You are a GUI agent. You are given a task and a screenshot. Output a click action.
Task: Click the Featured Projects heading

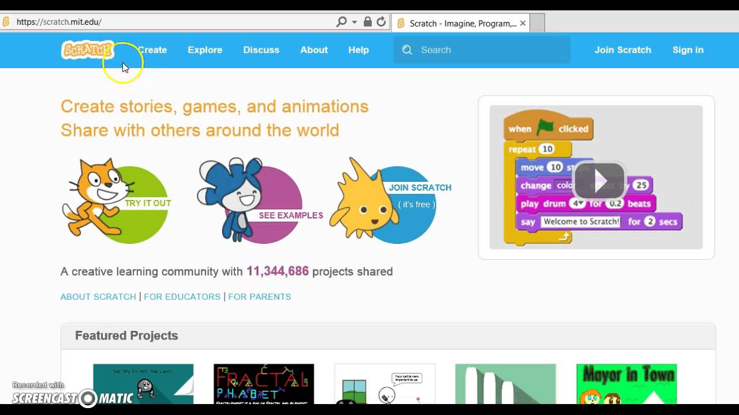pos(126,335)
